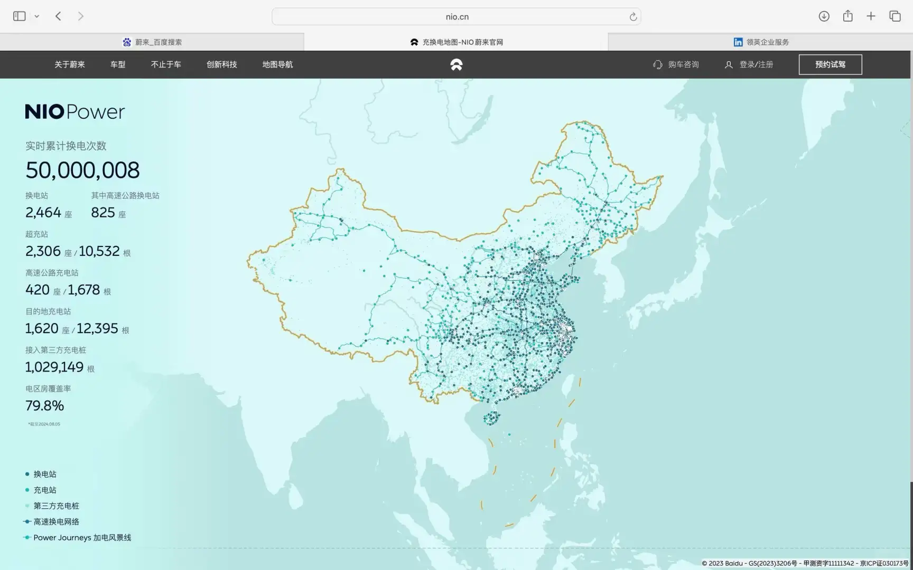Toggle the Safari sidebar icon
913x570 pixels.
click(20, 16)
